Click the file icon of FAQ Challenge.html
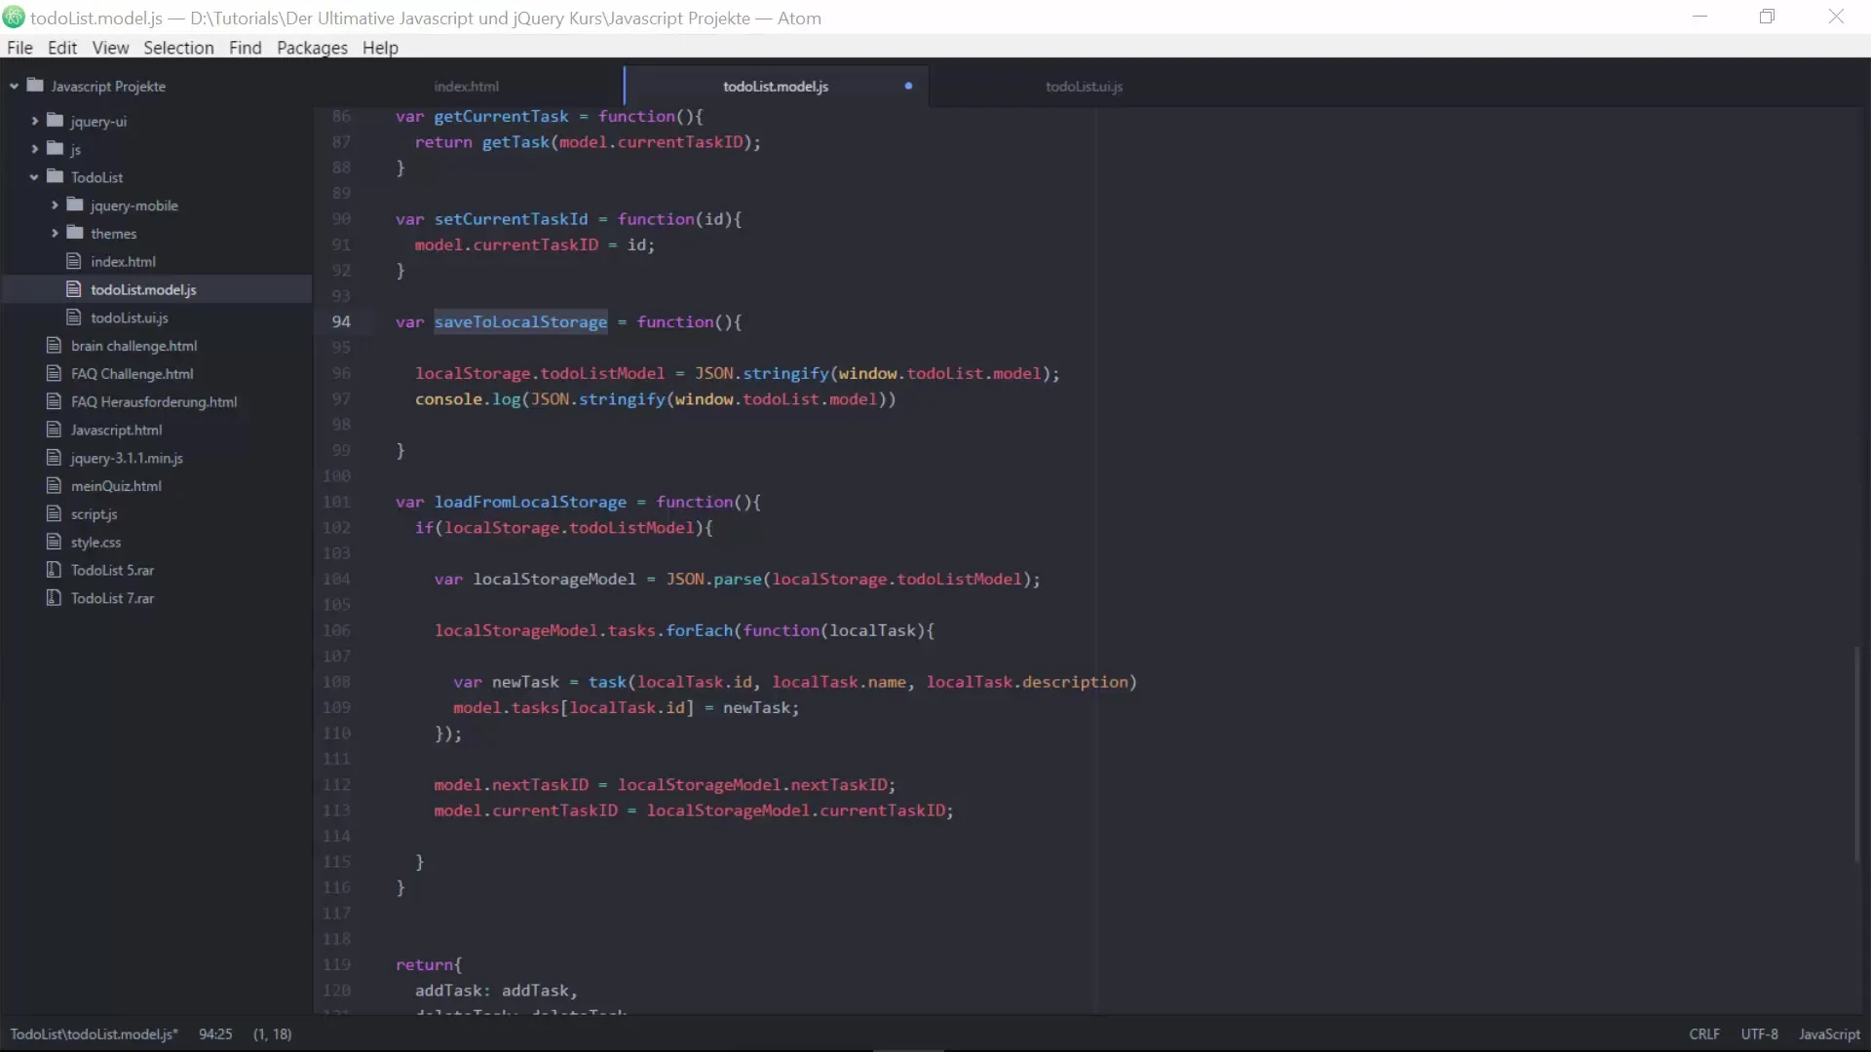 tap(54, 374)
